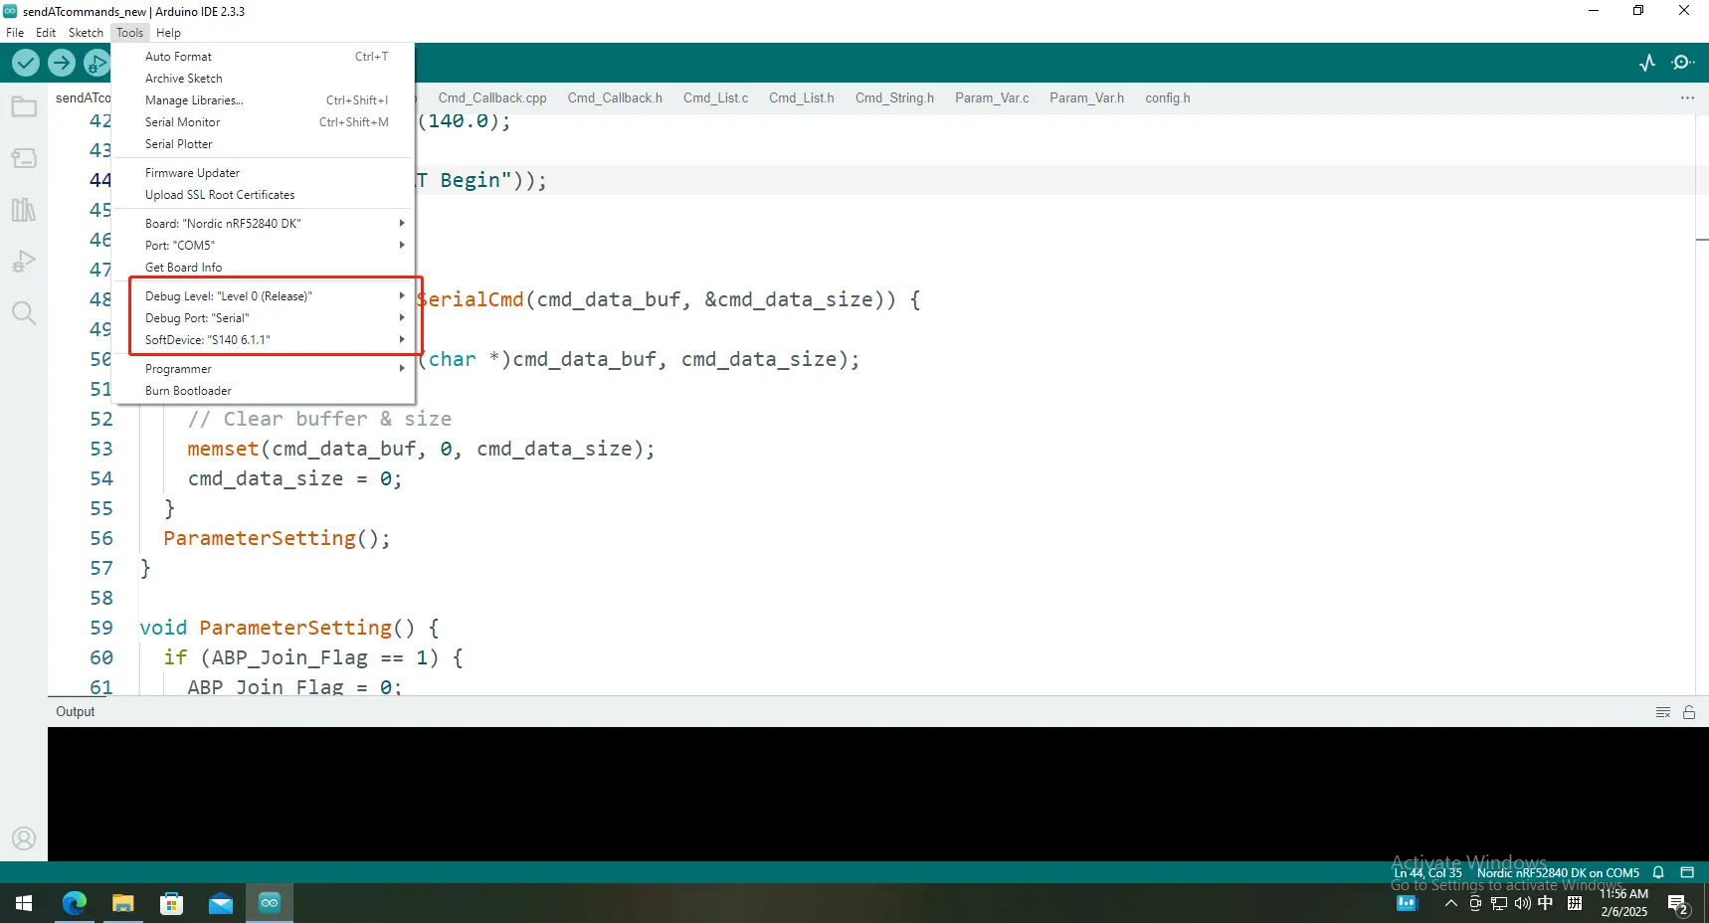Click the Chinese input method tray indicator

(x=1545, y=903)
